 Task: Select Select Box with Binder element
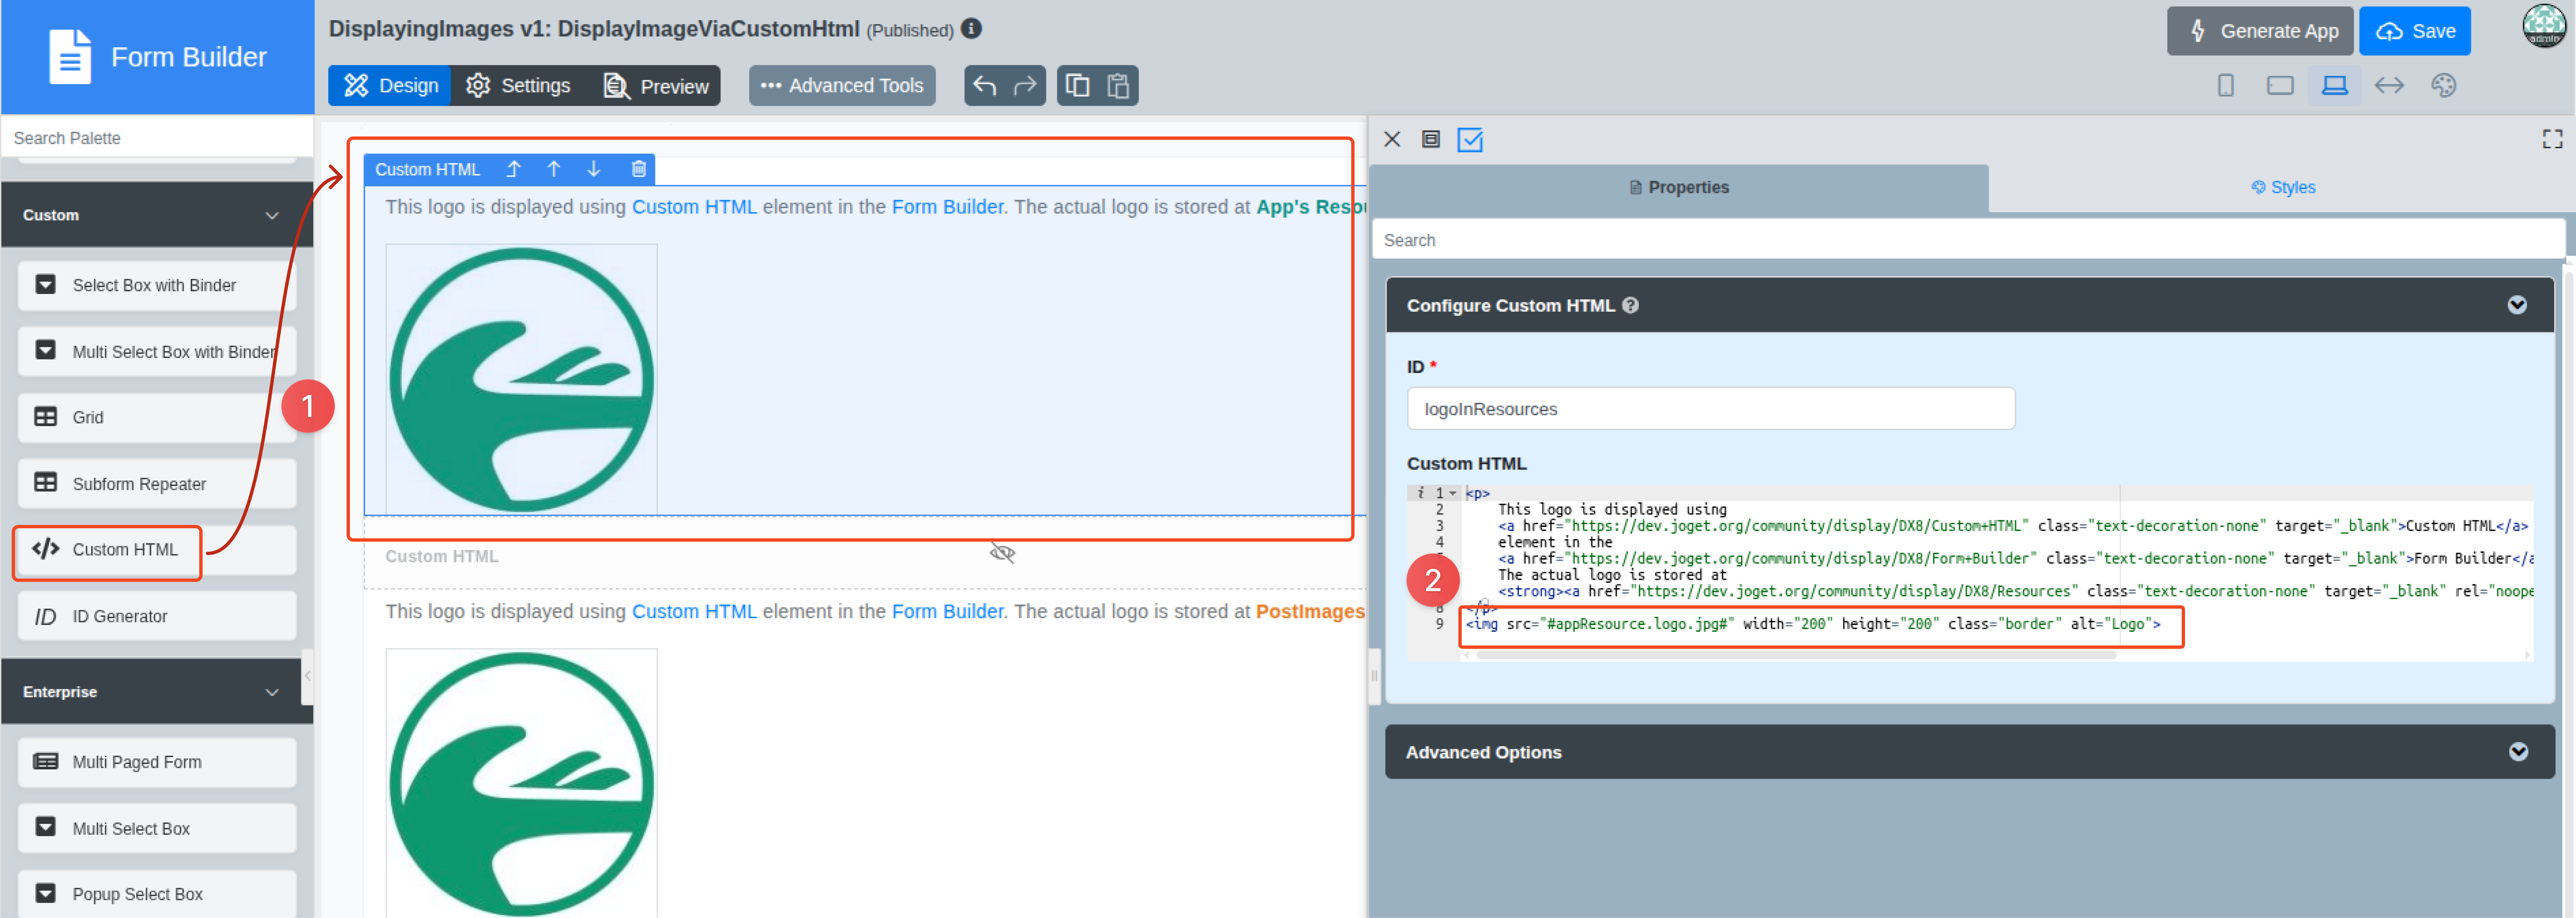[157, 286]
